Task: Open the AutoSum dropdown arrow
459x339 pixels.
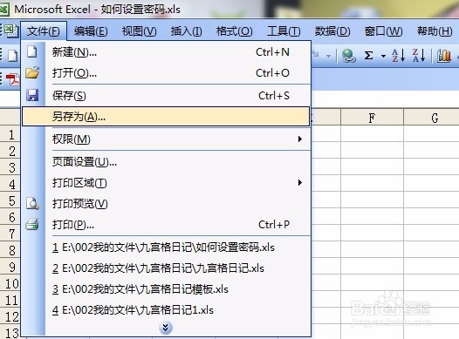Action: 383,56
